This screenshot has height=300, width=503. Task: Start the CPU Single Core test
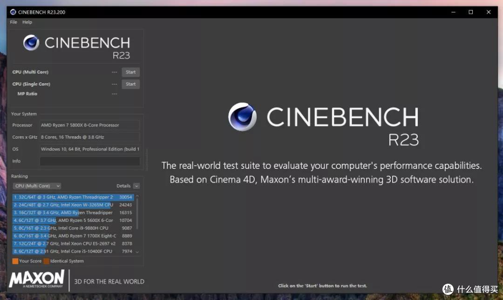130,84
